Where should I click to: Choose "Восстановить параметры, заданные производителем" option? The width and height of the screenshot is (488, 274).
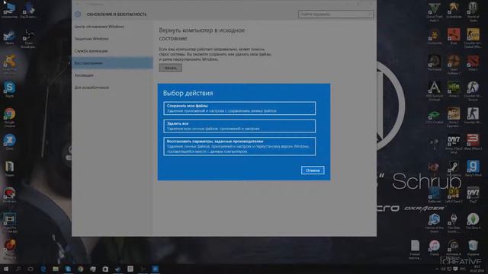pyautogui.click(x=239, y=146)
